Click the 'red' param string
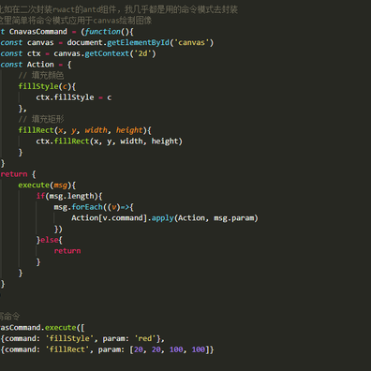371x371 pixels. pyautogui.click(x=145, y=338)
